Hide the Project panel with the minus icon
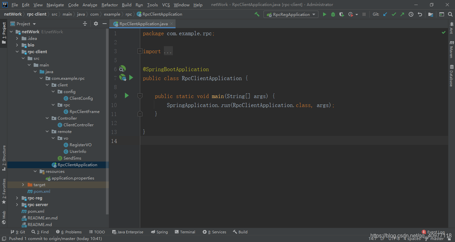The image size is (455, 242). click(x=105, y=24)
